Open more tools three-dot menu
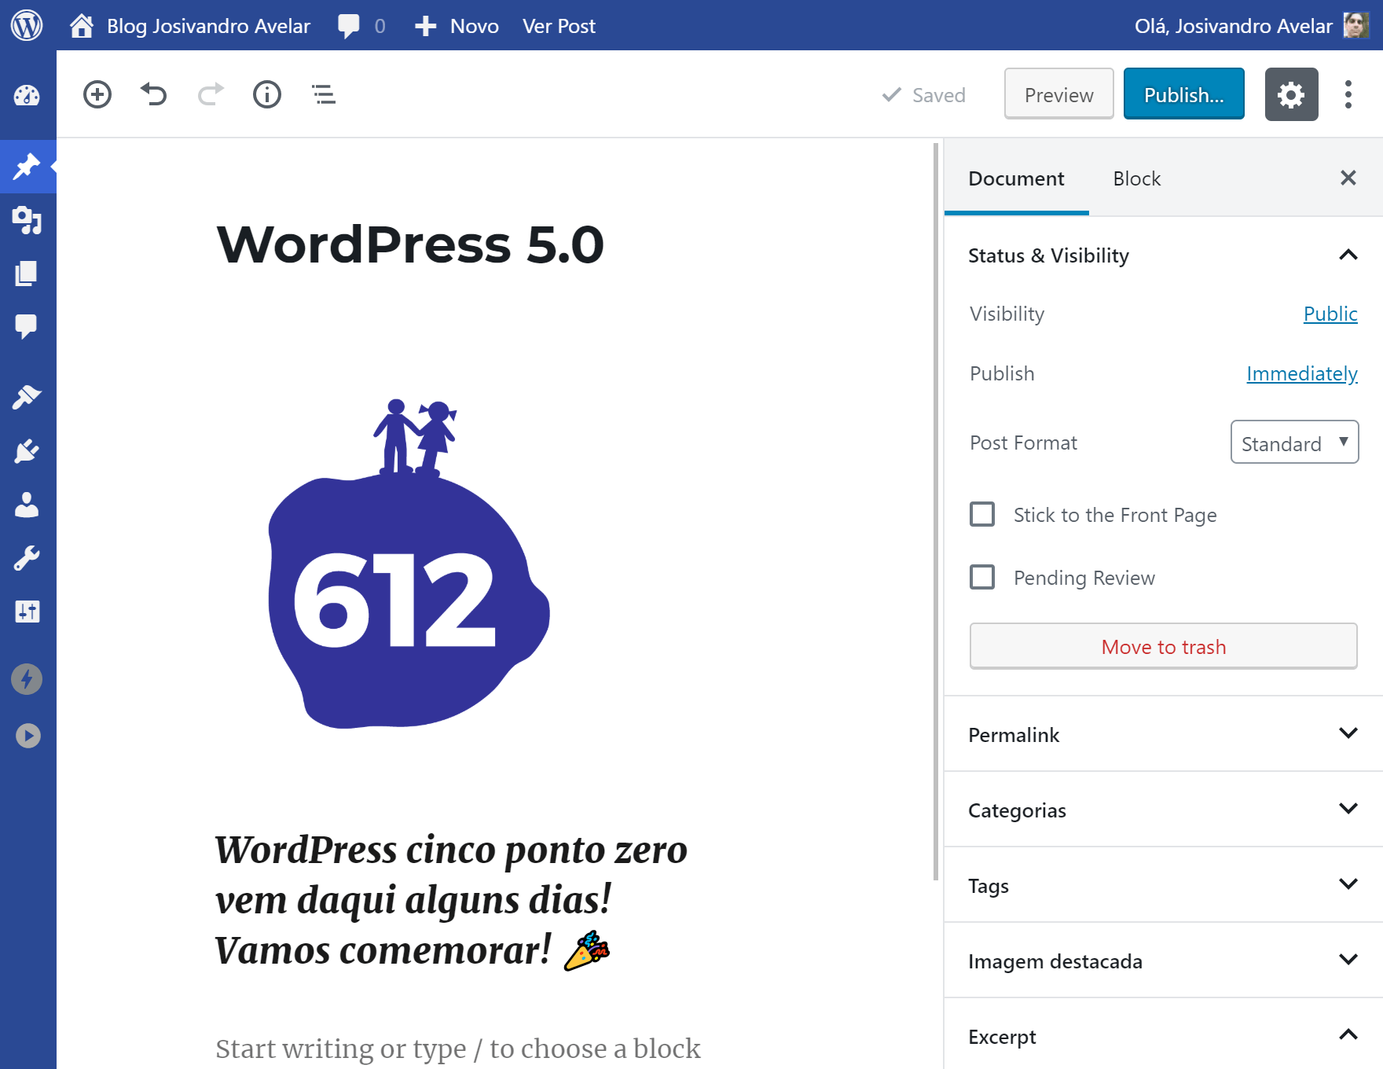This screenshot has height=1069, width=1383. point(1348,94)
